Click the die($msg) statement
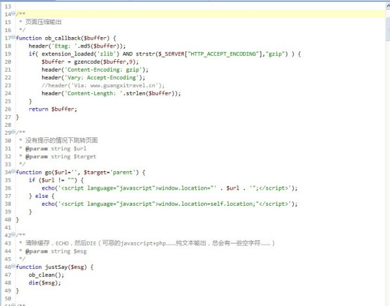The width and height of the screenshot is (390, 306). 45,283
